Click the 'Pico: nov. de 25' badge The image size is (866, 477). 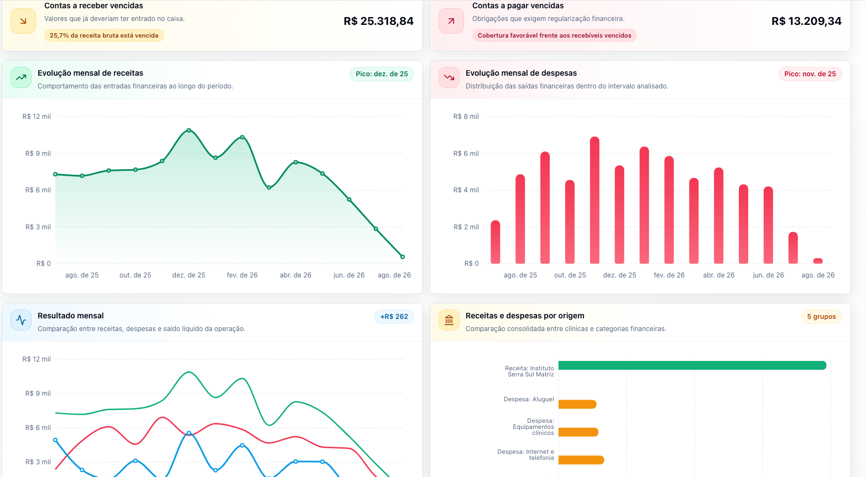(x=810, y=74)
